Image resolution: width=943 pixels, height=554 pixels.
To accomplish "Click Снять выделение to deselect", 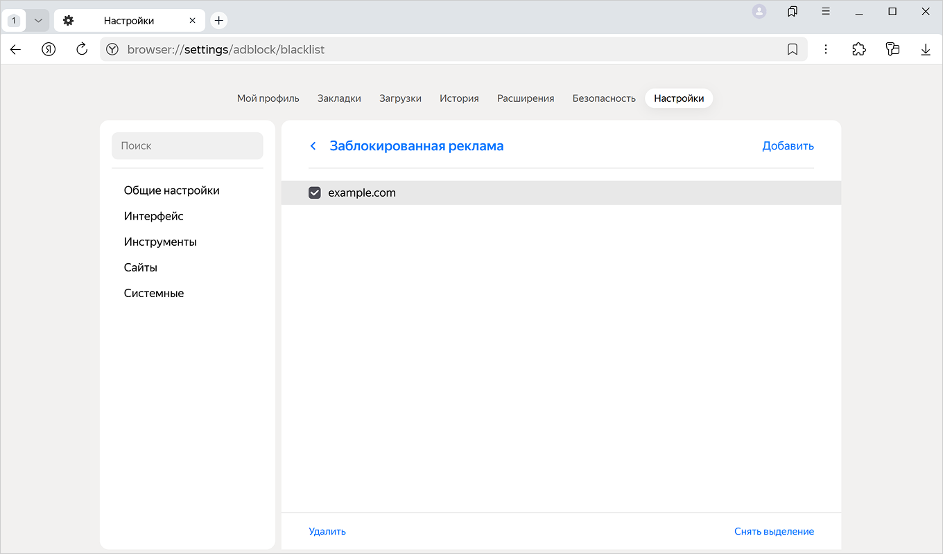I will (774, 531).
